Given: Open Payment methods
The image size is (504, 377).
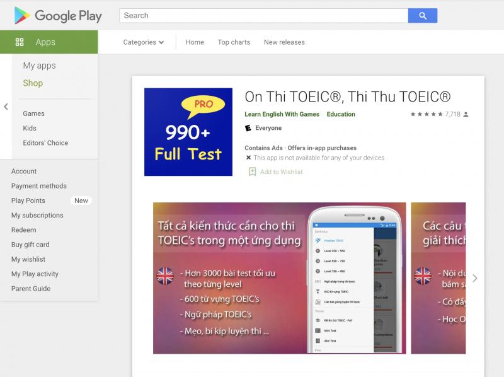Looking at the screenshot, I should 39,186.
